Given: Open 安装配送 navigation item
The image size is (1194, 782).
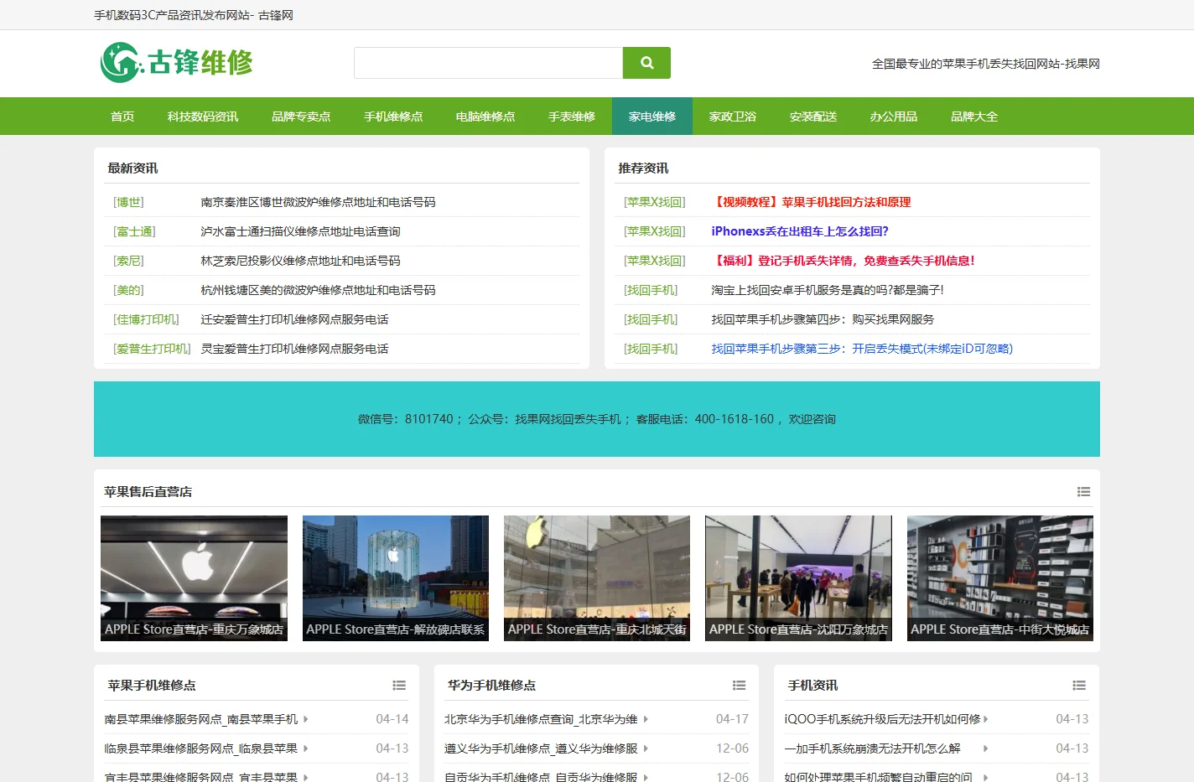Looking at the screenshot, I should point(813,117).
